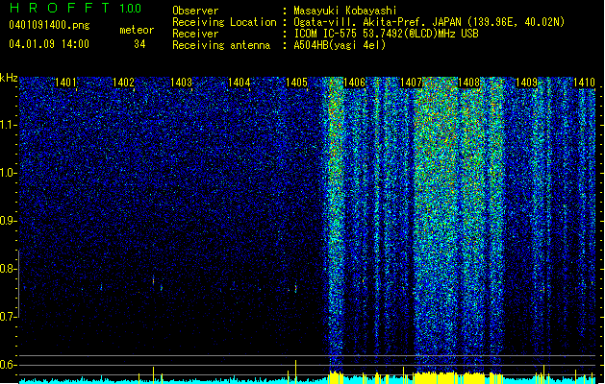Click the HROFFT 1.0.0 title text
This screenshot has width=605, height=384.
click(75, 8)
